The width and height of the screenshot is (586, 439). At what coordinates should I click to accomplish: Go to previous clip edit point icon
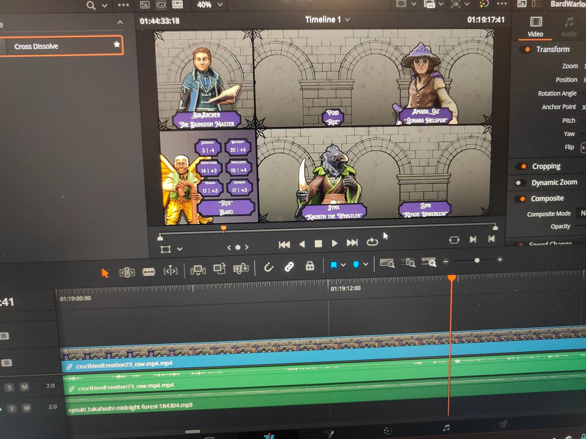click(x=491, y=239)
